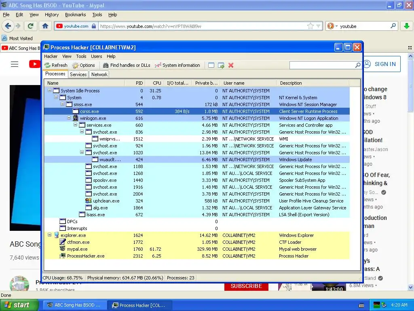Click Refresh in Process Hacker toolbar

click(56, 65)
